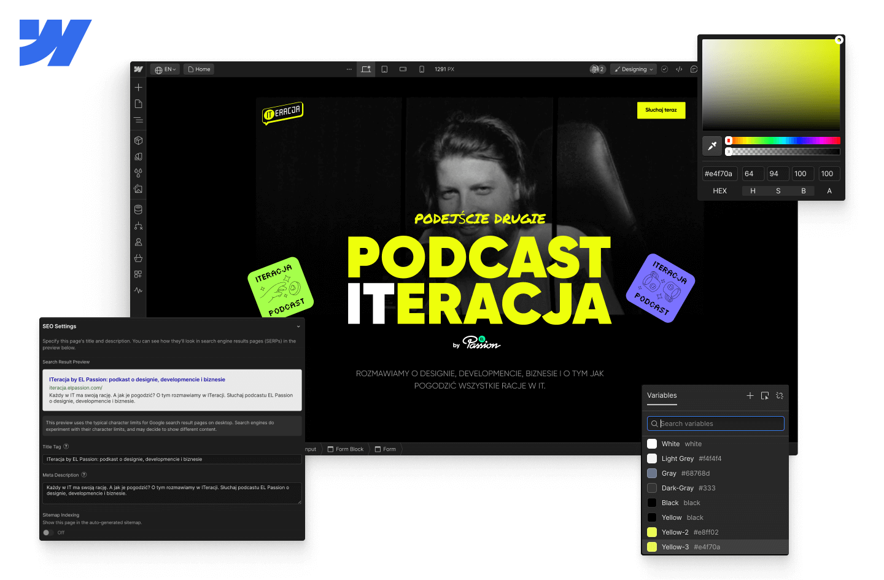Switch color mode to S (saturation)
This screenshot has height=580, width=884.
pyautogui.click(x=778, y=191)
